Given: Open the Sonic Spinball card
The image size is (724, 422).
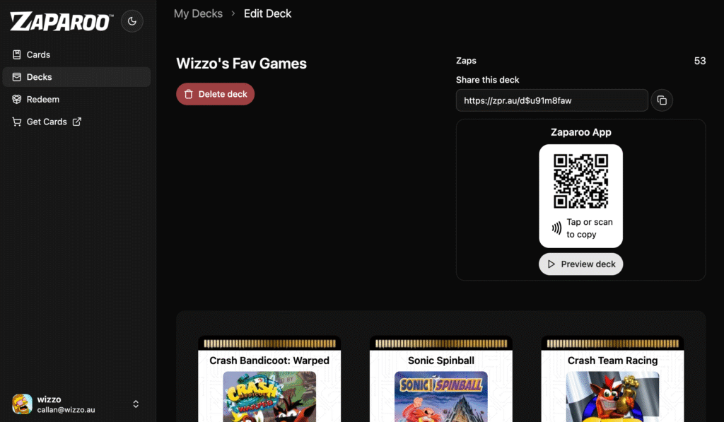Looking at the screenshot, I should click(441, 379).
